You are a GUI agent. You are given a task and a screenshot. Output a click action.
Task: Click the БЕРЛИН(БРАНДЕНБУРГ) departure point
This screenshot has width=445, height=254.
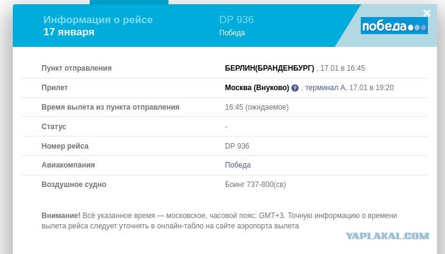coord(269,68)
